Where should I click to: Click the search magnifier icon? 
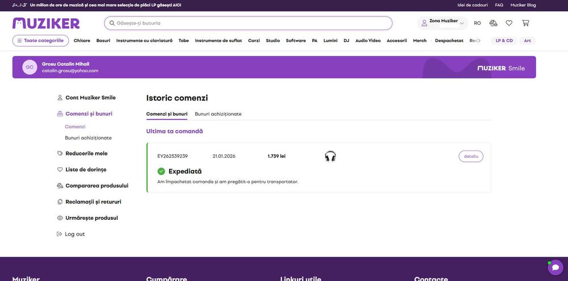112,23
